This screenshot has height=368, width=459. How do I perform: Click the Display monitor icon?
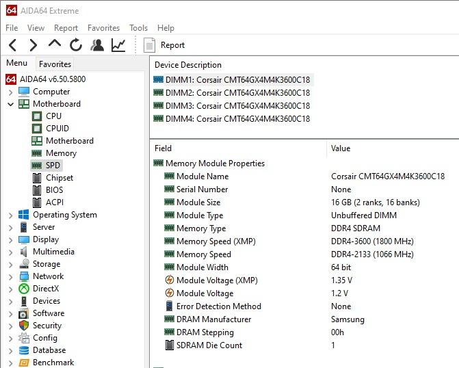tap(24, 240)
